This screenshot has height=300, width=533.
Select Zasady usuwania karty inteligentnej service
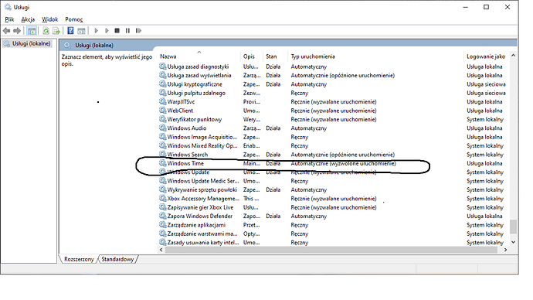click(x=203, y=243)
